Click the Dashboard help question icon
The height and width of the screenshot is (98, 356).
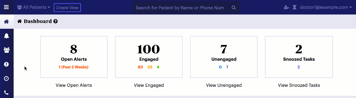pyautogui.click(x=56, y=21)
